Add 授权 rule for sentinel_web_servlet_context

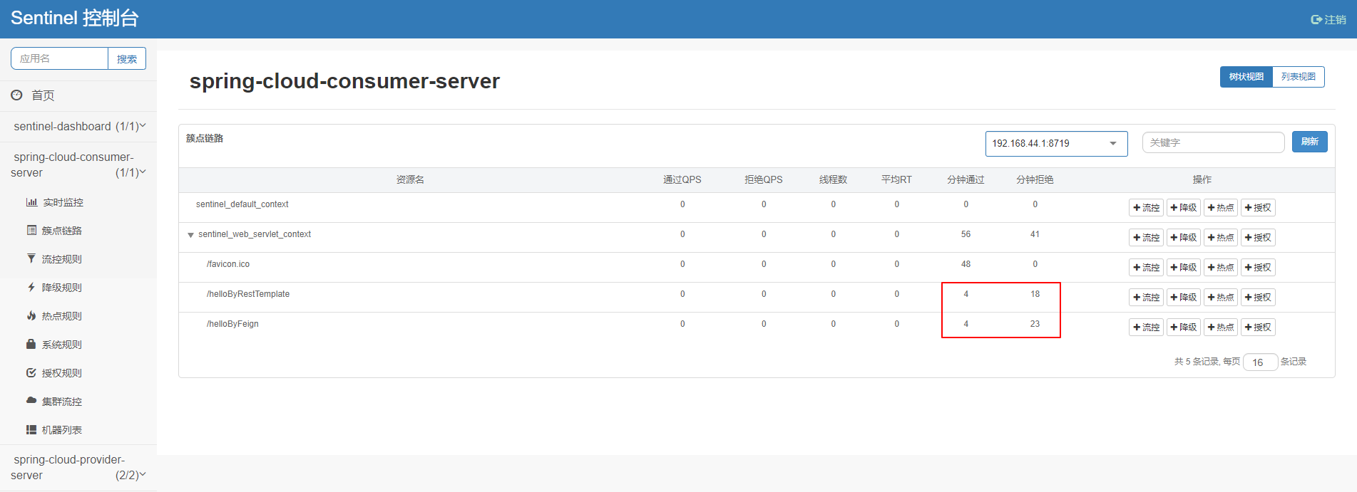1258,238
